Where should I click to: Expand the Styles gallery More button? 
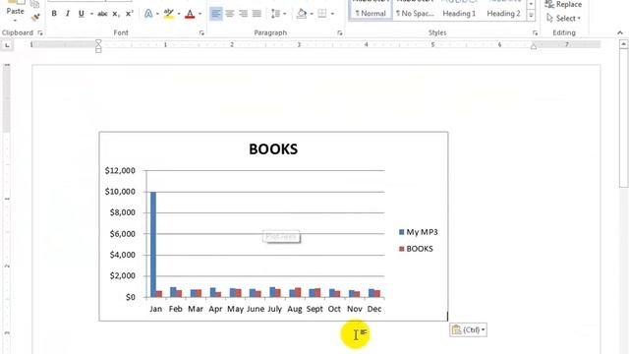[x=531, y=16]
